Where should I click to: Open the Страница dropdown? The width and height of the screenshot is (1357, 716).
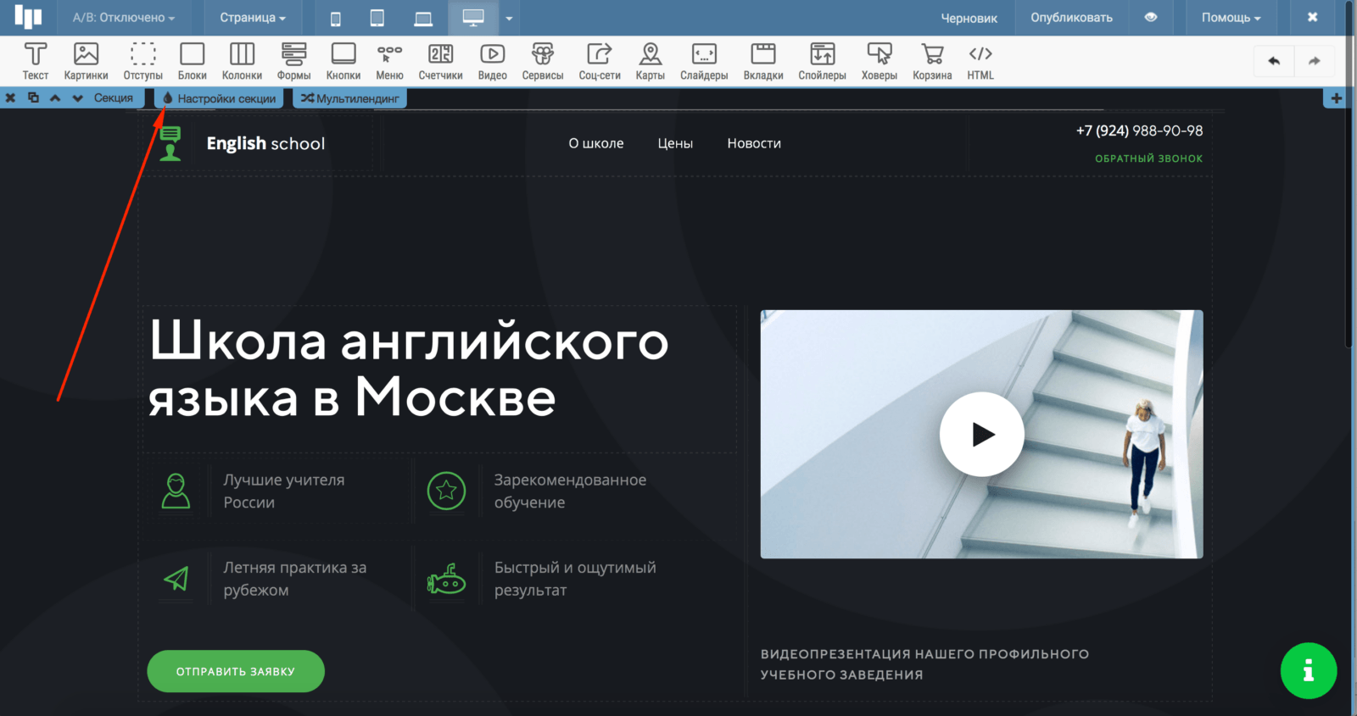point(253,18)
